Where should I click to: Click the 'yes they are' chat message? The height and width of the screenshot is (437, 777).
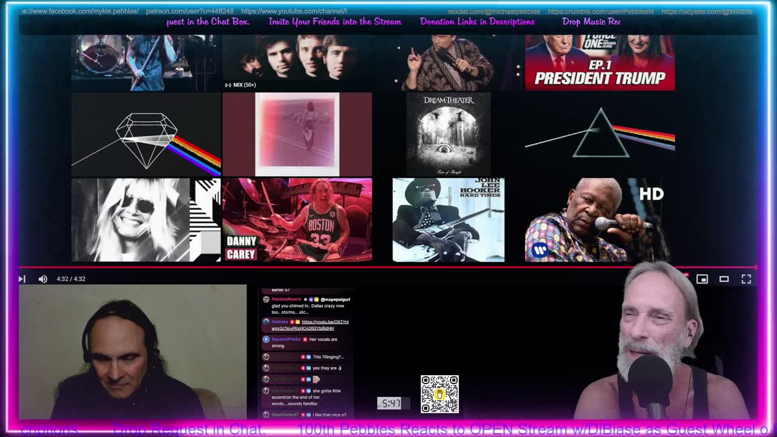click(327, 368)
